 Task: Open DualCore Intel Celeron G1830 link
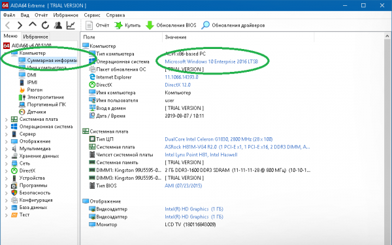click(x=218, y=139)
